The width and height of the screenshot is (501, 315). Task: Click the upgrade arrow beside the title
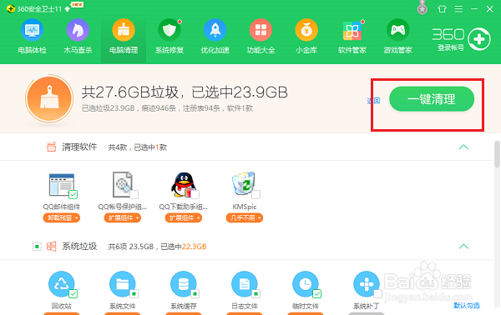pos(67,9)
